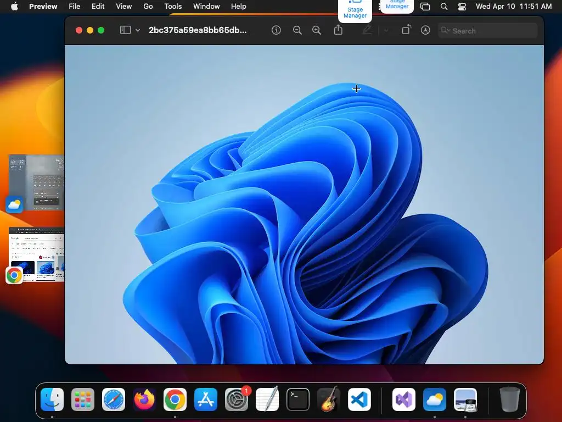This screenshot has width=562, height=422.
Task: Select the Highlight pen icon
Action: tap(367, 30)
